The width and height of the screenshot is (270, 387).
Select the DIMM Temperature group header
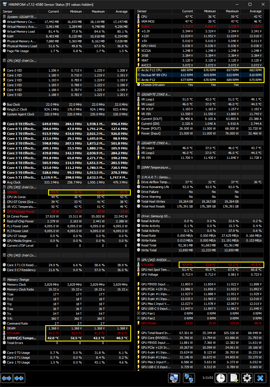pos(200,167)
